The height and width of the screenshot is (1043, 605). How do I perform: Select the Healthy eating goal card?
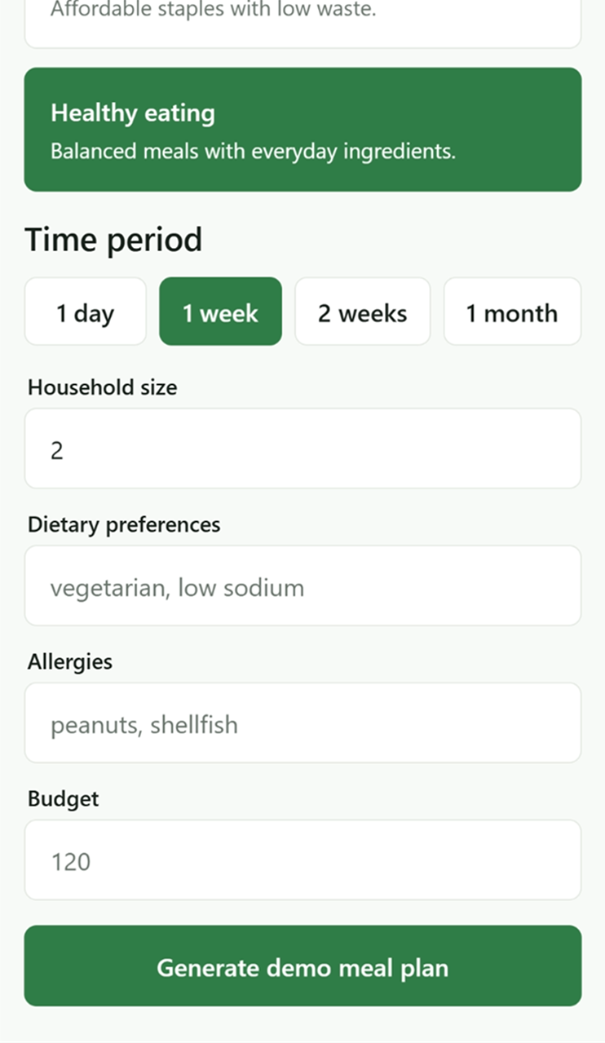point(302,130)
